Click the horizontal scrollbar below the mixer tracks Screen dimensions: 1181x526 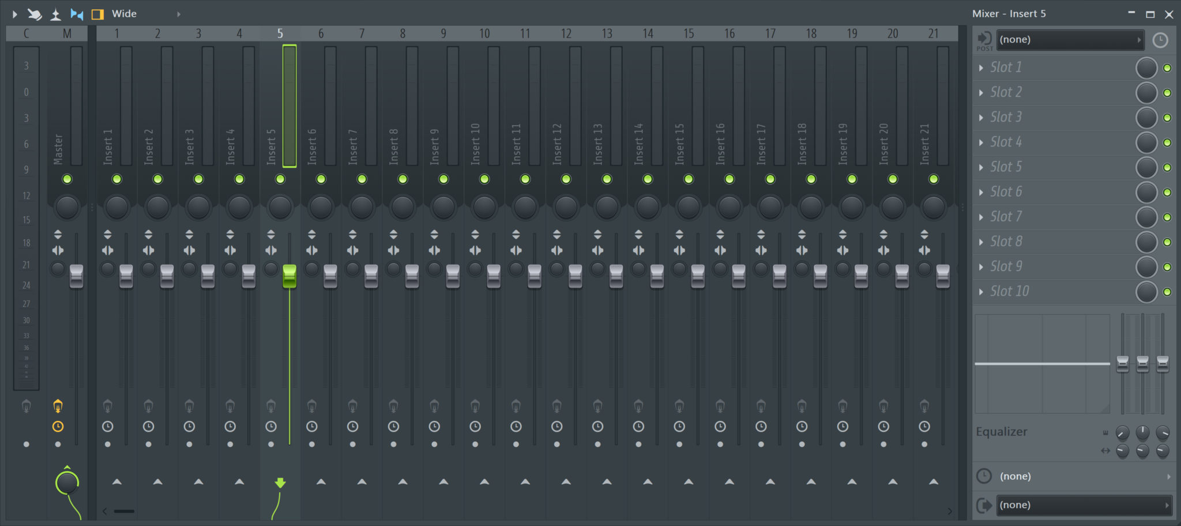click(x=123, y=511)
